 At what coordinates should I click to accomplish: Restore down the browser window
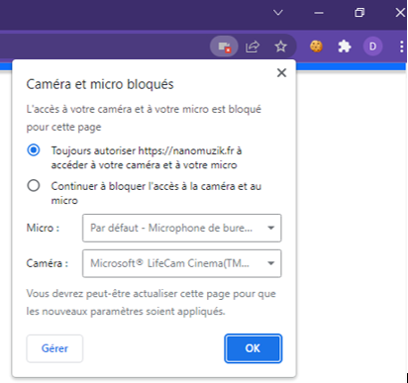(x=359, y=13)
